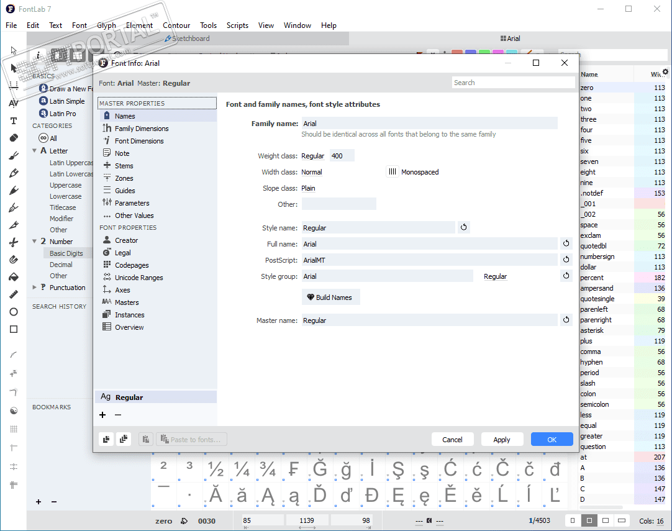Open the Slope class Plain dropdown

[308, 189]
